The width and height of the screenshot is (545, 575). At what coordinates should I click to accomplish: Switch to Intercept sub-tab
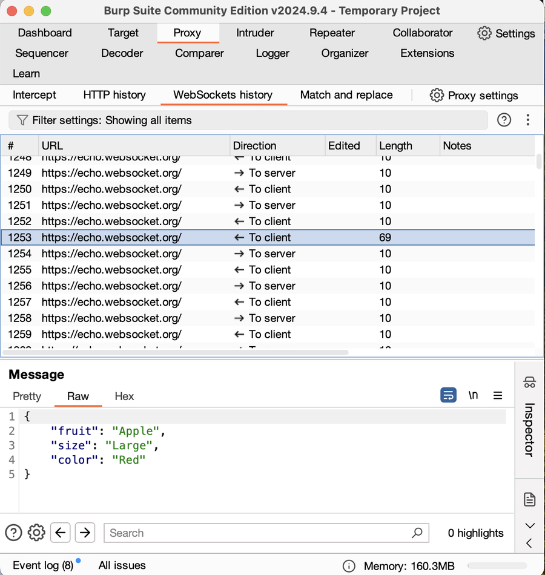click(x=34, y=95)
